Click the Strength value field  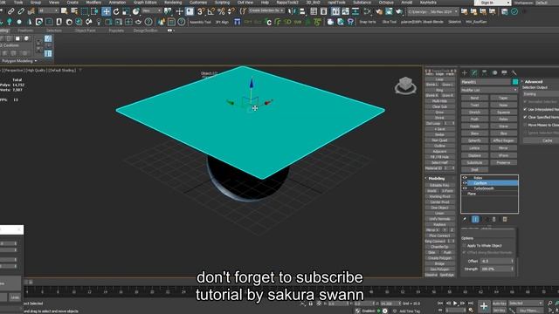coord(497,270)
